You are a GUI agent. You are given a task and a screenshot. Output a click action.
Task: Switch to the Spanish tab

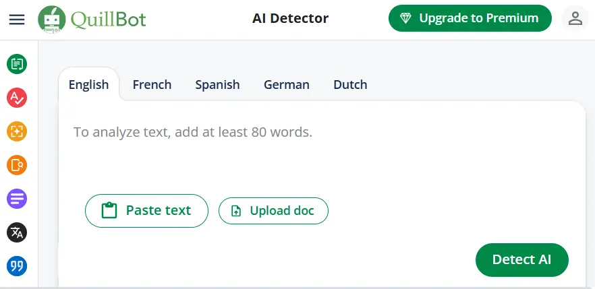(217, 84)
